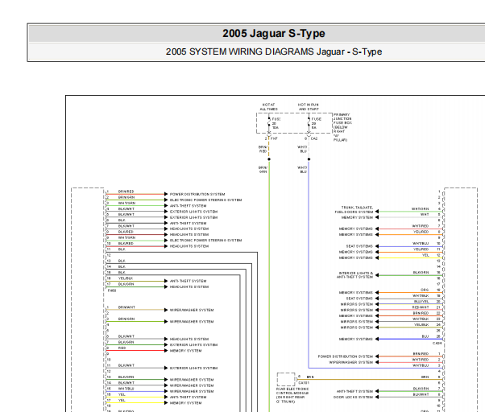Click "HEADLIGHTS SYSTEM" on pin 17 BLK/GRN wire

pyautogui.click(x=189, y=287)
